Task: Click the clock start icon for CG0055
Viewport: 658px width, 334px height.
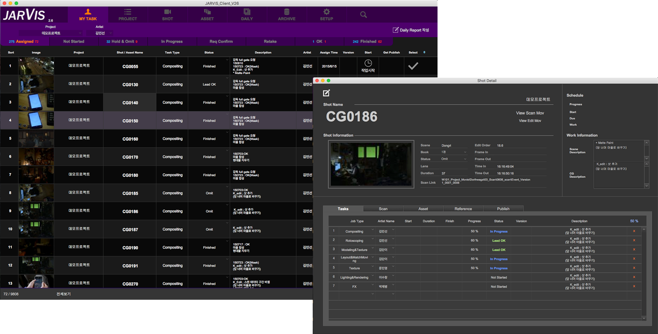Action: 368,63
